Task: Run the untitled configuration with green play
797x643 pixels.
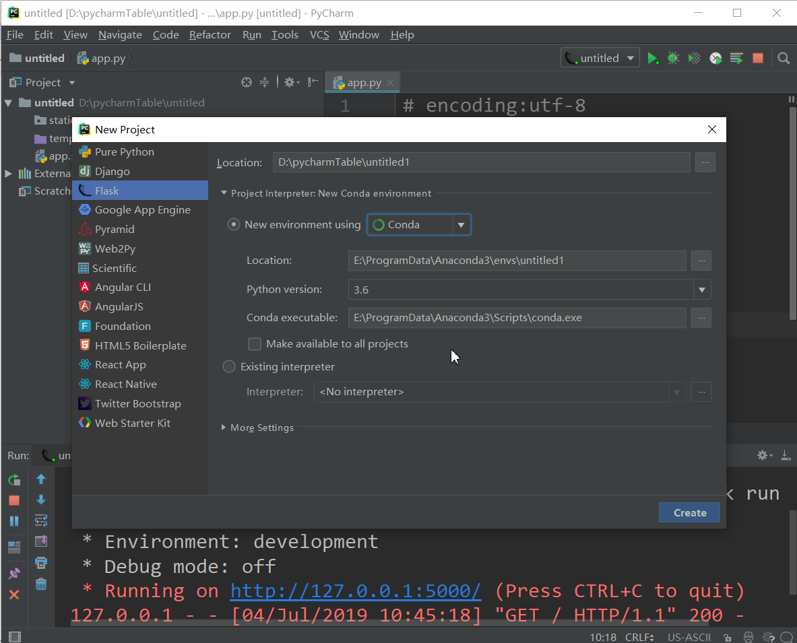Action: tap(653, 59)
